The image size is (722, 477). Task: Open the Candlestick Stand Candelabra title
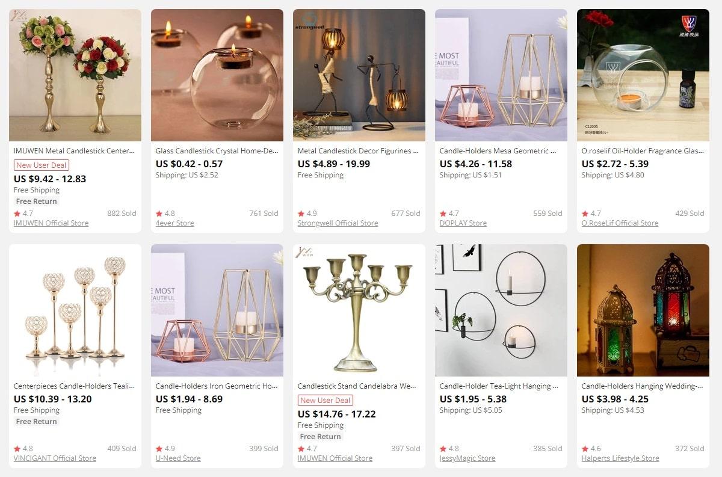(357, 386)
